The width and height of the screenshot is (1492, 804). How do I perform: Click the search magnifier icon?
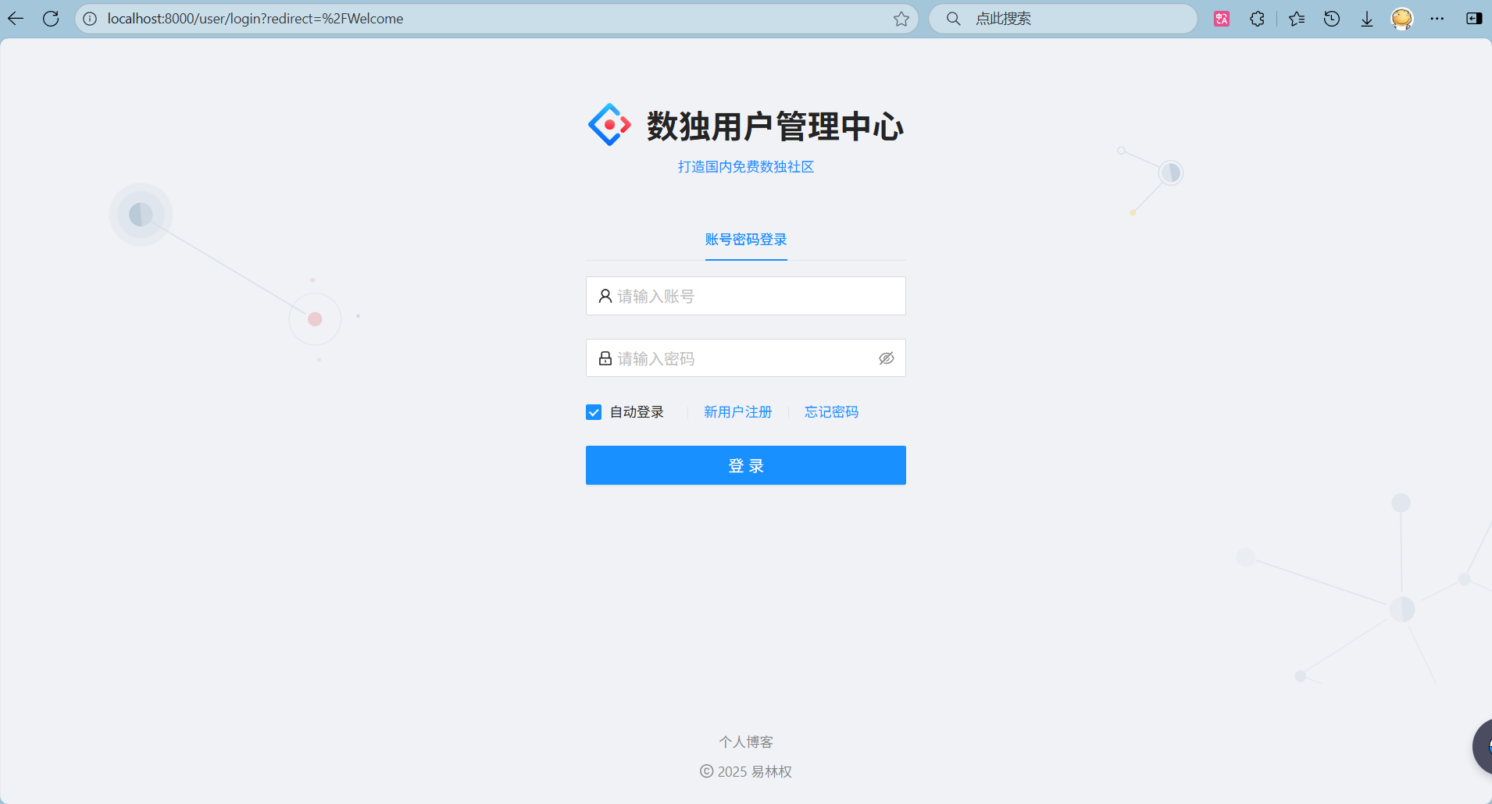[953, 19]
